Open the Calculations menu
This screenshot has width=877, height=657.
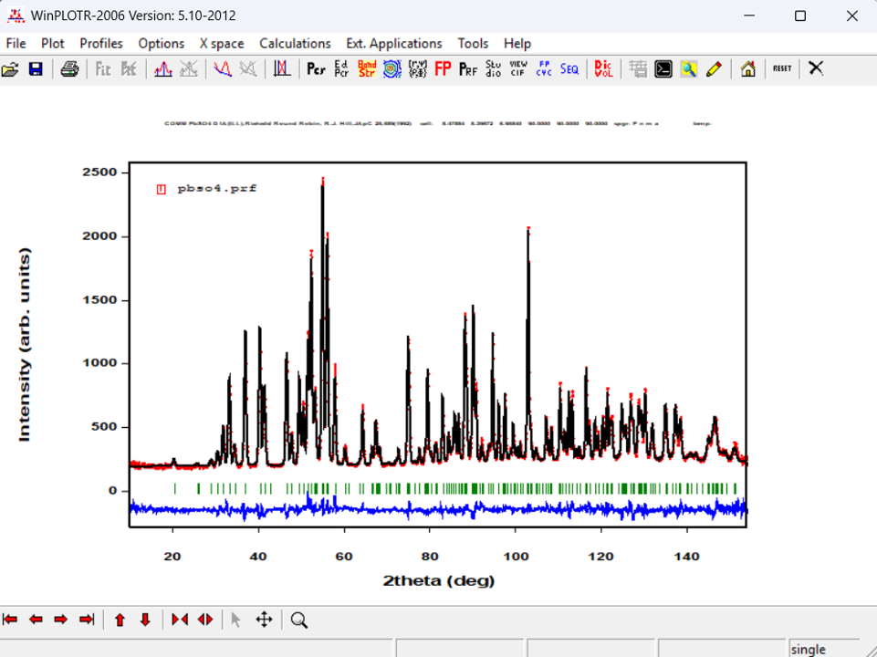(295, 43)
